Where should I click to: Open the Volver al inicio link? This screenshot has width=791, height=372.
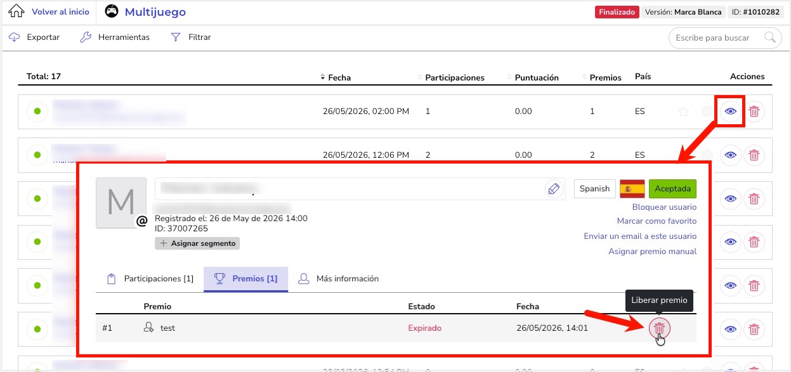[60, 12]
